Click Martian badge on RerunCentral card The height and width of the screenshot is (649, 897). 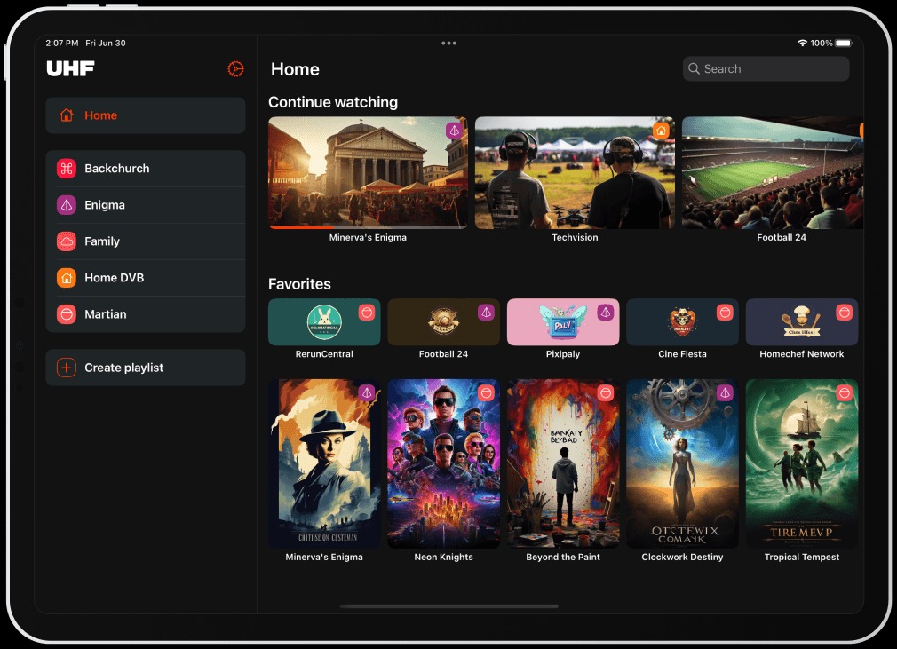367,313
